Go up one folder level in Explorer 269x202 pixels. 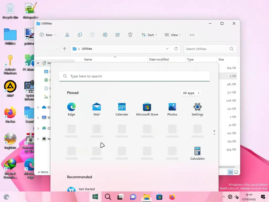(65, 49)
